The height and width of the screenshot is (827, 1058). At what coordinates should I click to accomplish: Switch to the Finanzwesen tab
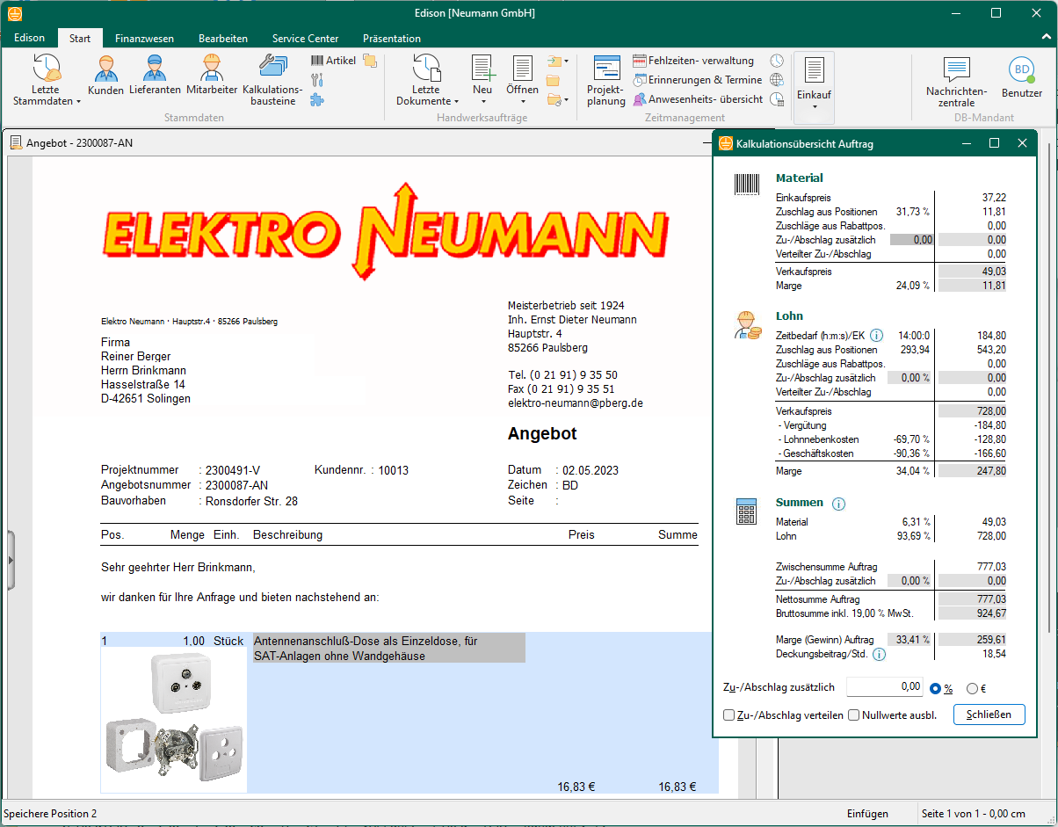(x=144, y=39)
